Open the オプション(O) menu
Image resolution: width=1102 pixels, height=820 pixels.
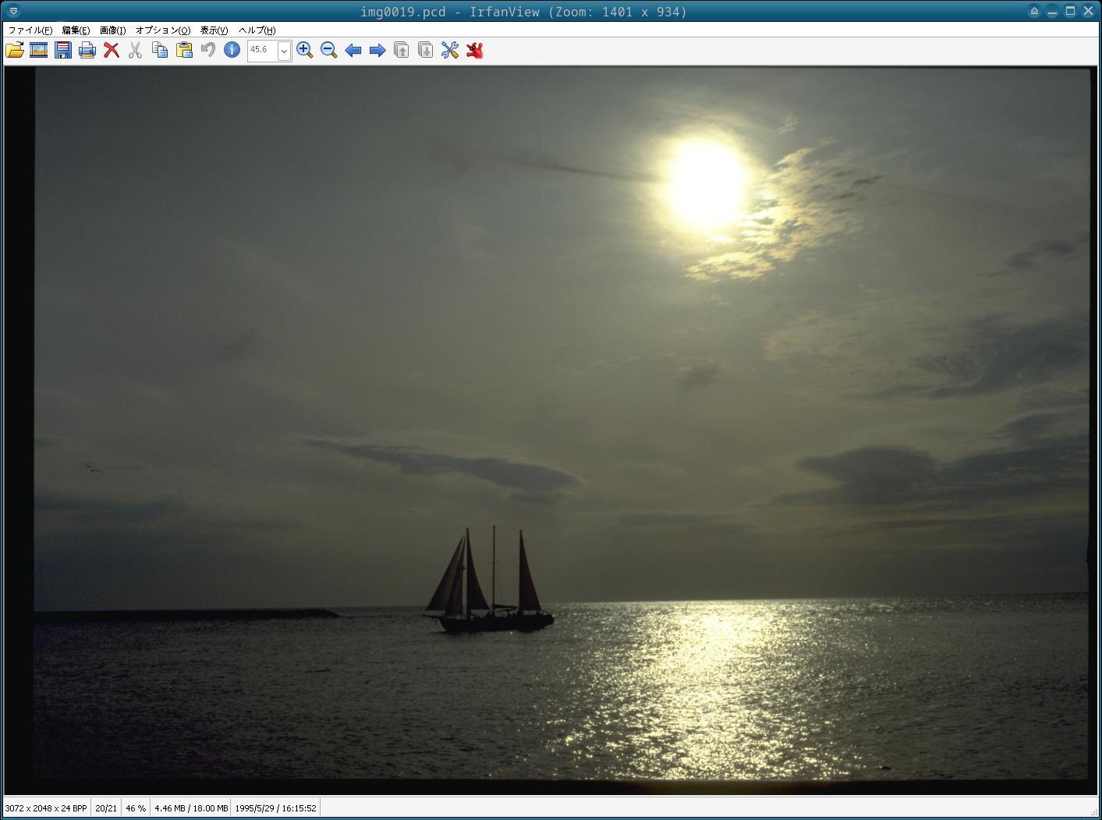pos(162,30)
